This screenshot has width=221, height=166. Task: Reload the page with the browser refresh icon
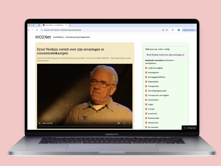[37, 30]
